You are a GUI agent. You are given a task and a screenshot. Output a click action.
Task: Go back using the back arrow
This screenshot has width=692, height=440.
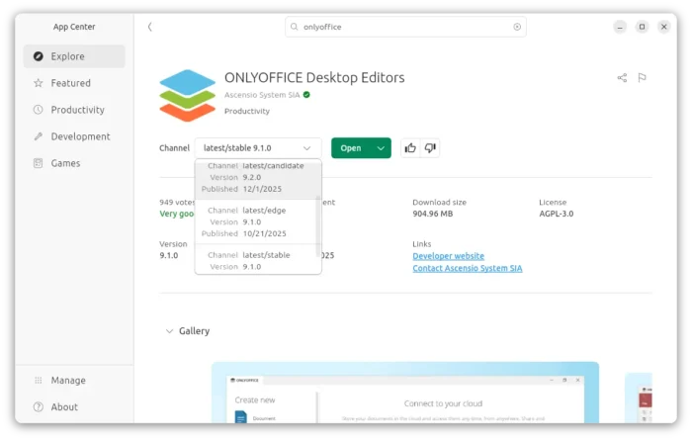(x=150, y=27)
